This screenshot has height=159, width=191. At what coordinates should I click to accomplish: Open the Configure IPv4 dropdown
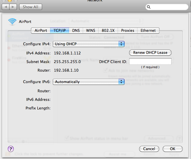(x=88, y=44)
